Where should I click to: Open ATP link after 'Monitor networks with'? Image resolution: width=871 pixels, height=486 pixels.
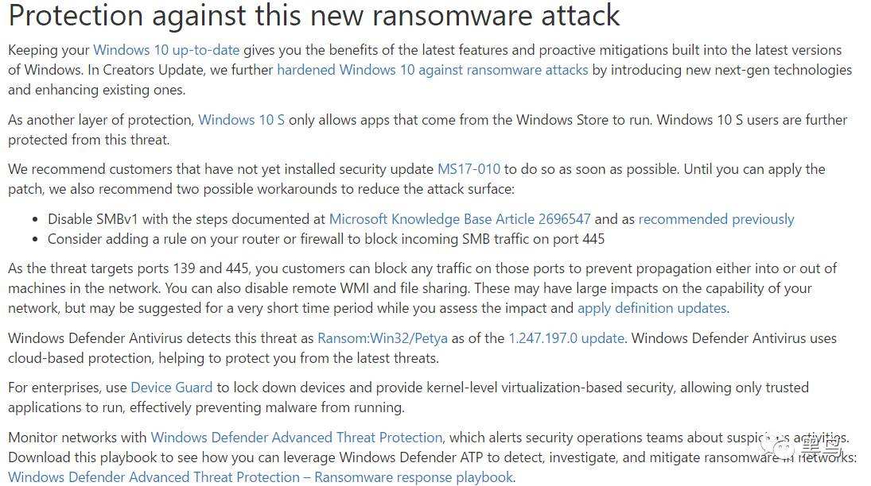(x=297, y=438)
